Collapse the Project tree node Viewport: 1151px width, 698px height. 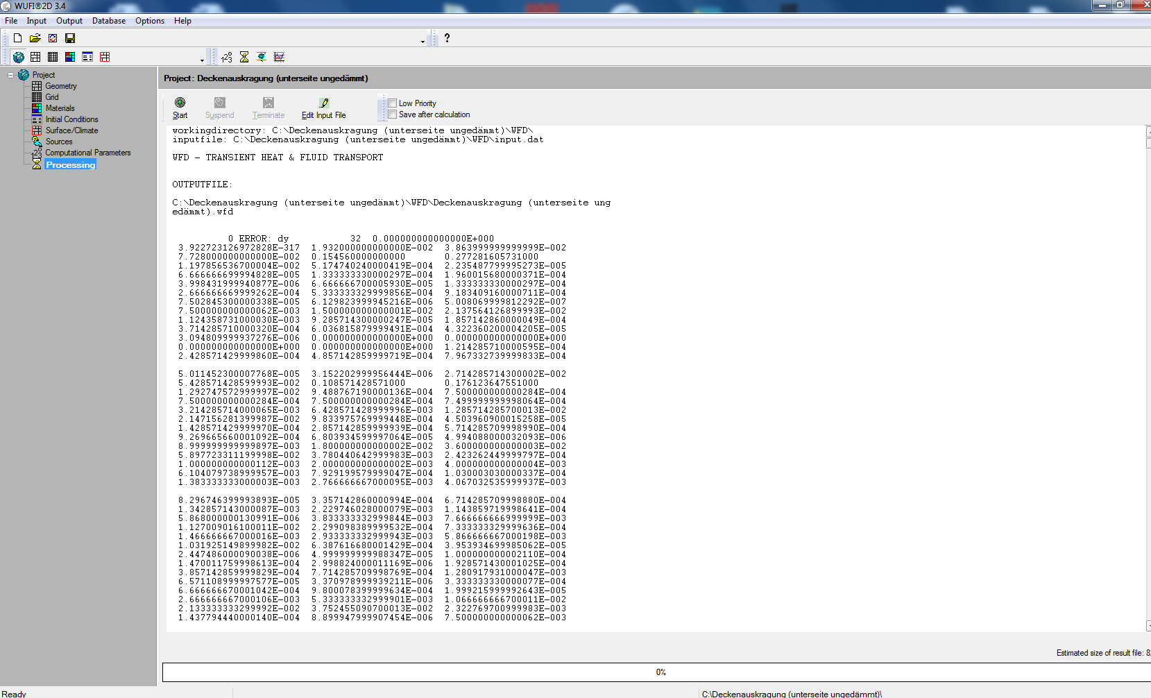(x=10, y=75)
